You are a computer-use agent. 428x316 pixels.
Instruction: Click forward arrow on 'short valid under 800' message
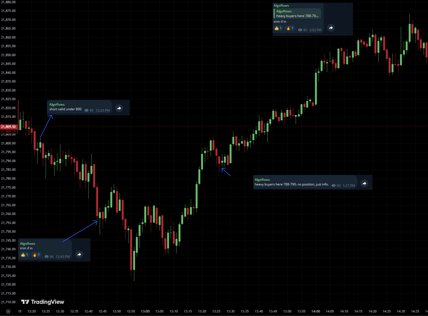119,108
